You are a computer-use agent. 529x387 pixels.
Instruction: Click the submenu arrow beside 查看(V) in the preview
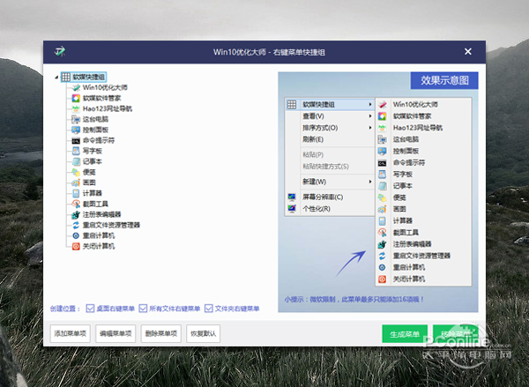tap(370, 116)
